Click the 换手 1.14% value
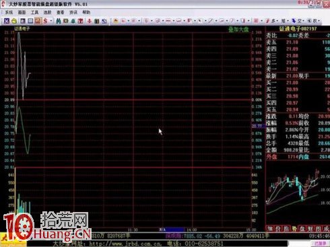This screenshot has width=330, height=247. 292,137
